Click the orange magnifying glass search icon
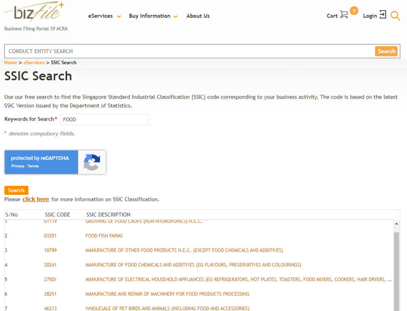The image size is (407, 311). [395, 15]
